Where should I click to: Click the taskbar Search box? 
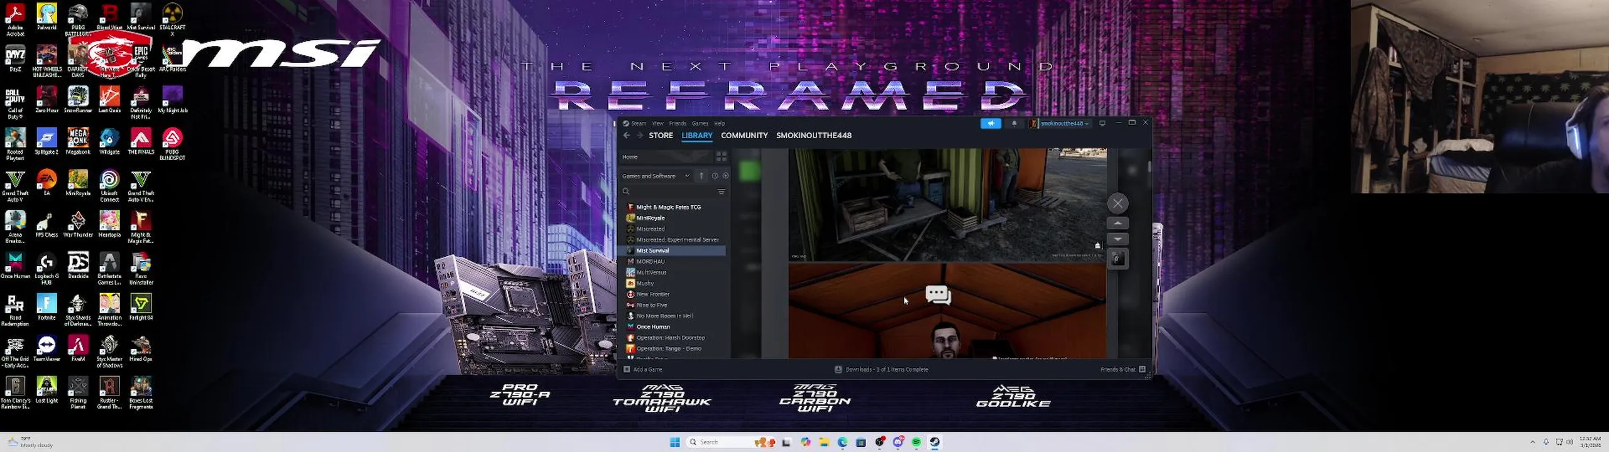click(x=731, y=442)
